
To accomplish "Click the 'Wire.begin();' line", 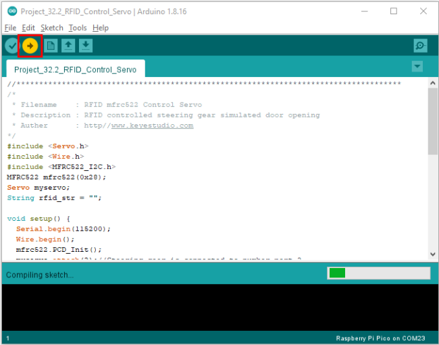I will (45, 240).
